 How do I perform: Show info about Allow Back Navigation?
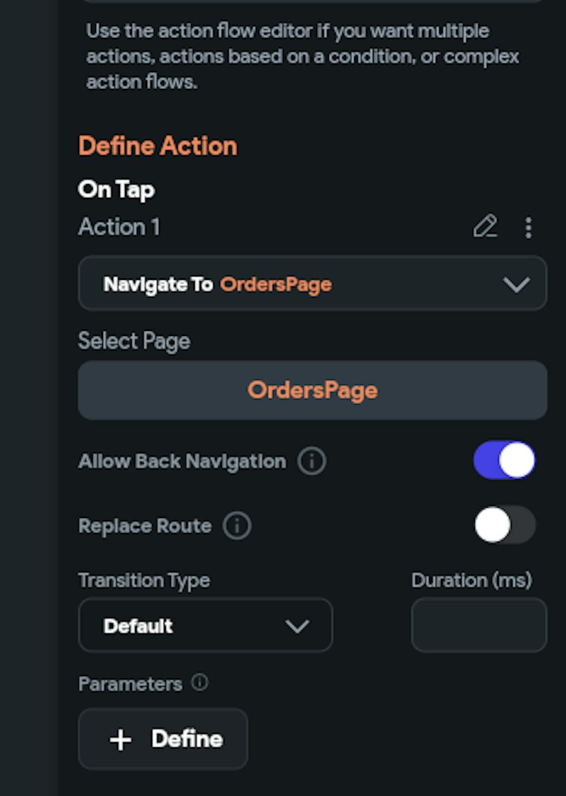tap(312, 461)
